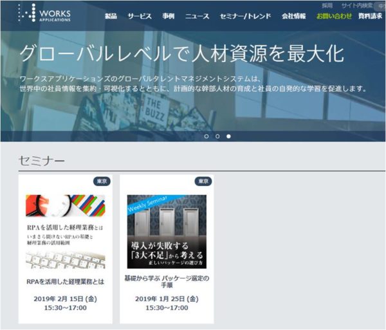Viewport: 386px width, 330px height.
Task: Select the first carousel dot indicator
Action: (207, 136)
